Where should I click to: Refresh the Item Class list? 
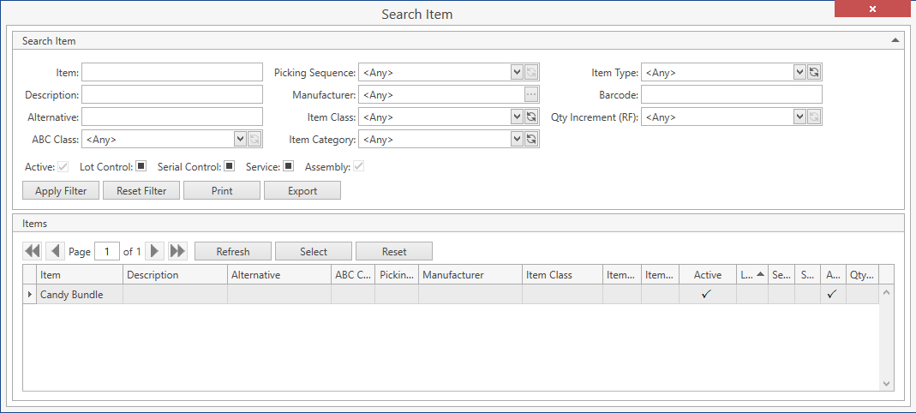coord(531,117)
